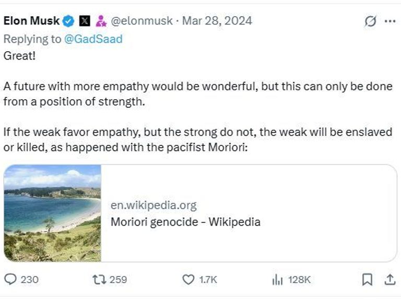Open the @GadSaad mention link
Screen dimensions: 401x301
point(93,39)
